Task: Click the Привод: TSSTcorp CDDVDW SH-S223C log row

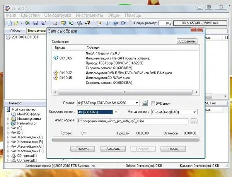Action: [x=114, y=63]
